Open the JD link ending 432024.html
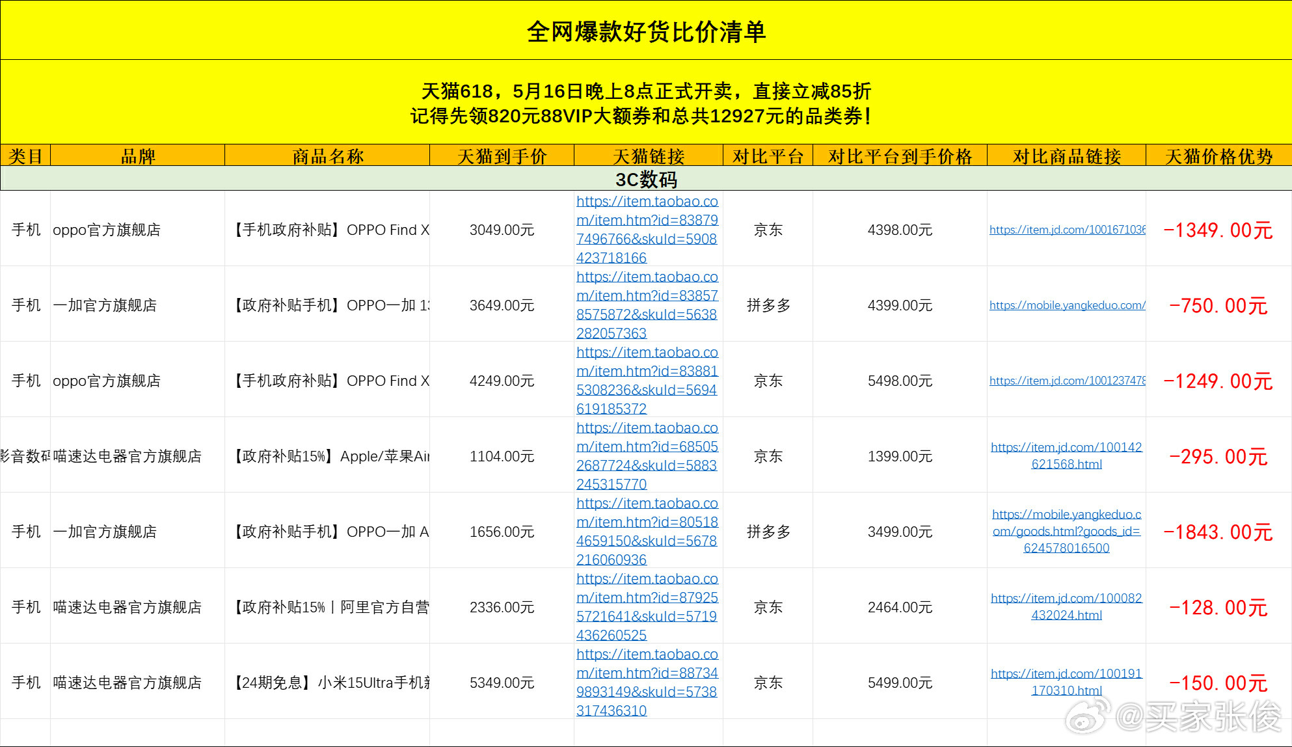The image size is (1292, 747). [x=1066, y=606]
